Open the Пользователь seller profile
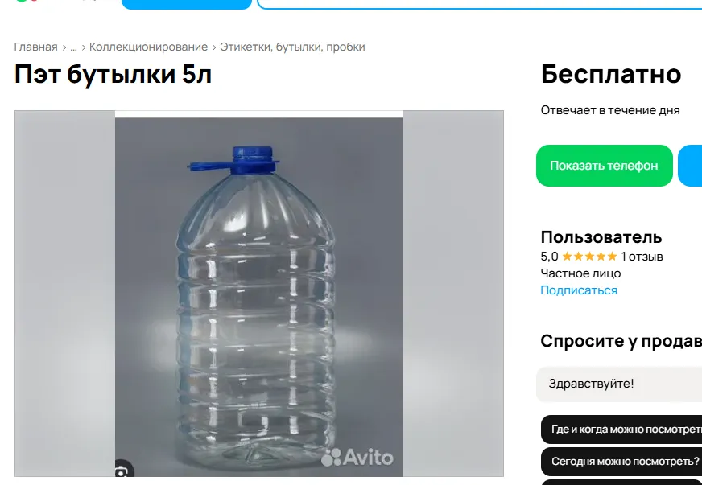702x485 pixels. coord(601,237)
